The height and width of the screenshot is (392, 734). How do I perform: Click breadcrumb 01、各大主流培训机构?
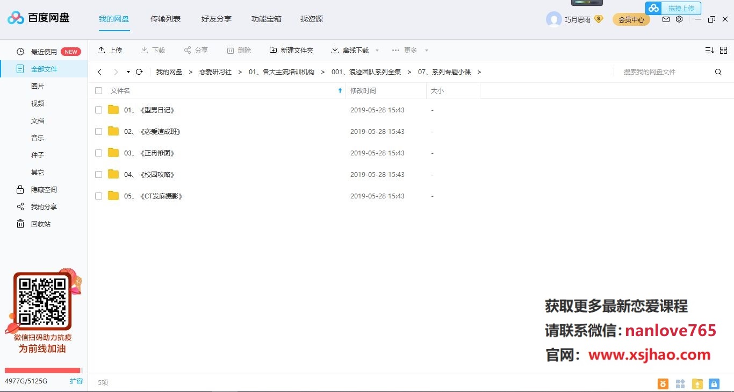(x=282, y=72)
